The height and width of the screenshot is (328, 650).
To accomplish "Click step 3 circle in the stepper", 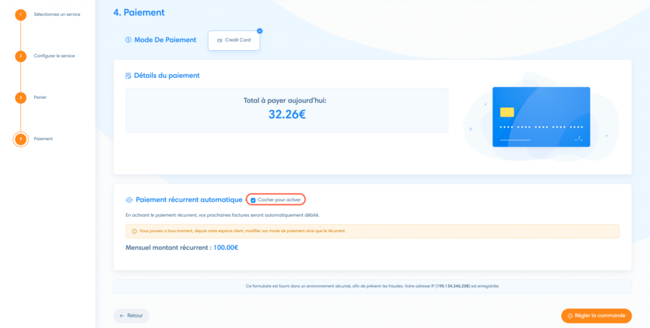I will pos(20,97).
